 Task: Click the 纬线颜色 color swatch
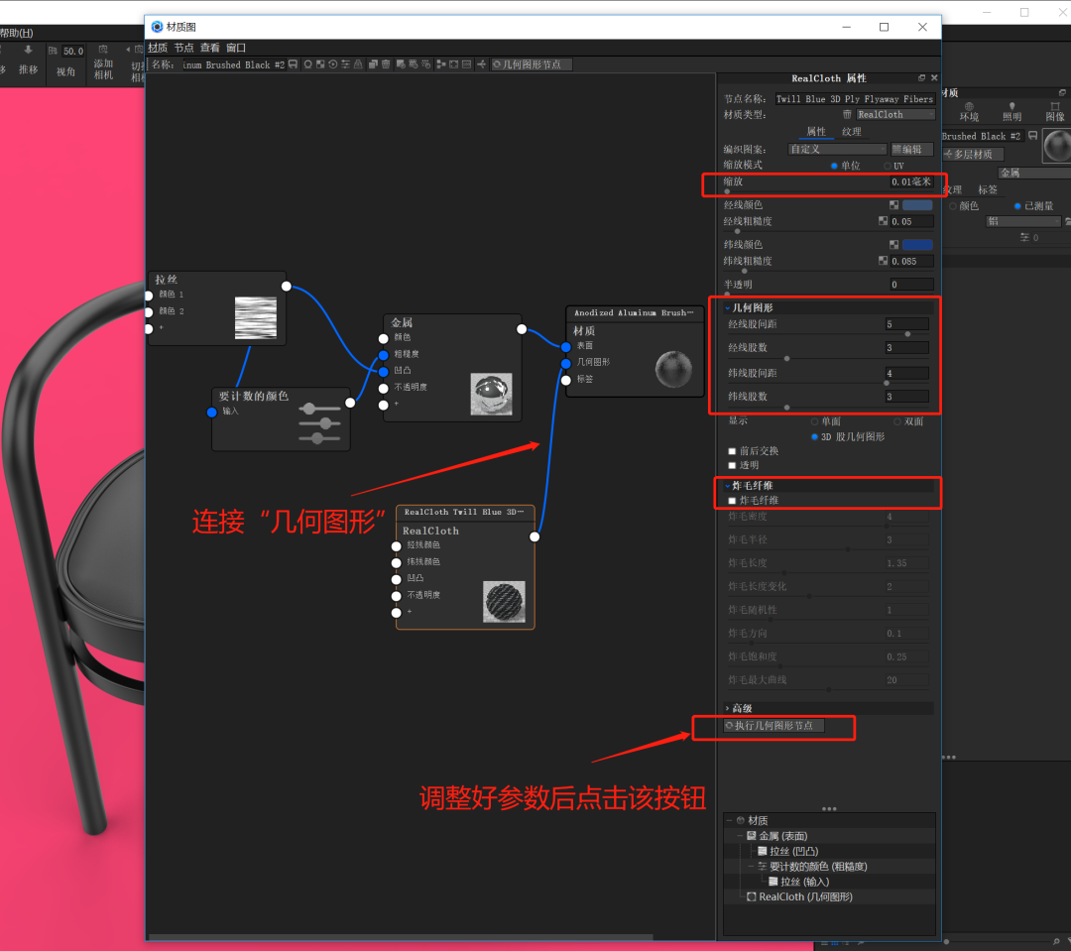917,245
